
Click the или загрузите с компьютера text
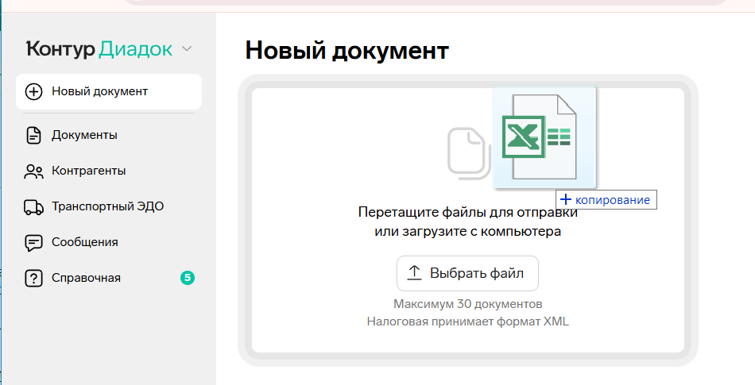467,231
